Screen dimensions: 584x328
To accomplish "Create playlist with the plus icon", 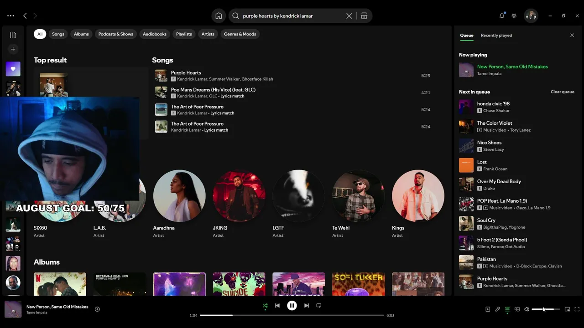I will pos(13,49).
